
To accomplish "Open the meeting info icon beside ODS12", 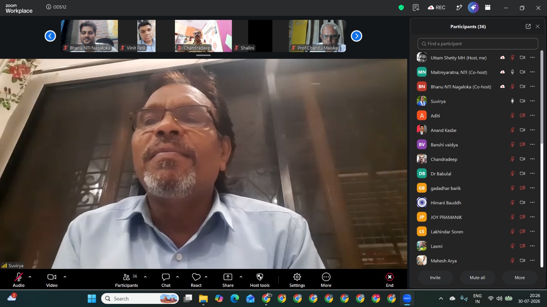I will coord(49,7).
